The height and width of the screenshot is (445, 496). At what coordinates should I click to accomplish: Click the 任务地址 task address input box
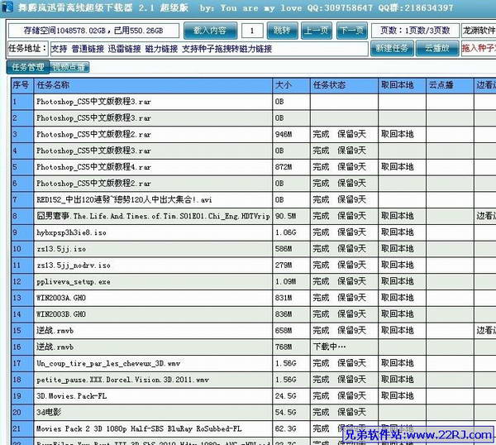pos(207,49)
